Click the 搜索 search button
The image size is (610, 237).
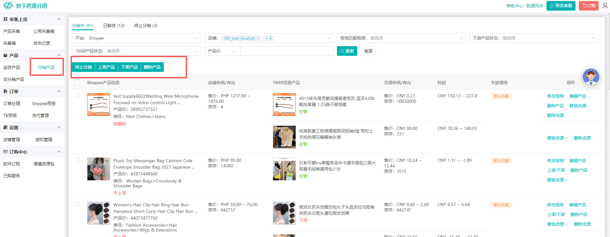347,51
